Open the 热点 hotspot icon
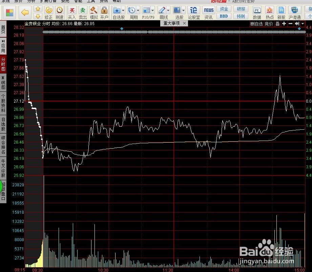312x272 pixels. click(270, 13)
